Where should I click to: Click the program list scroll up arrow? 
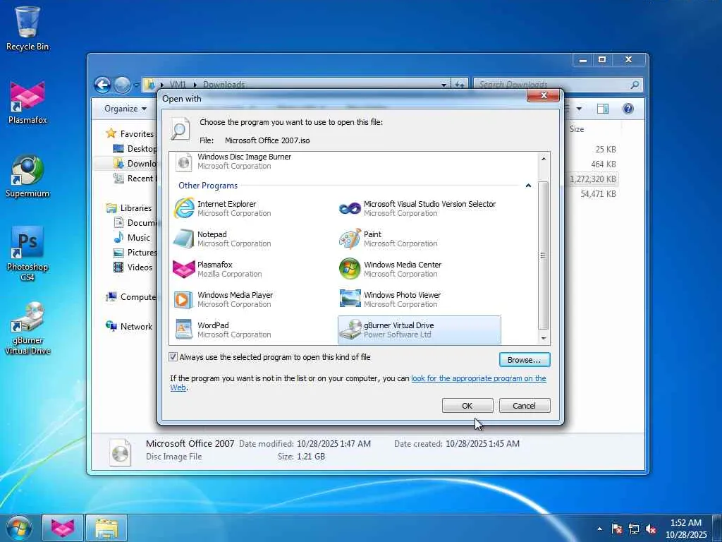tap(544, 159)
